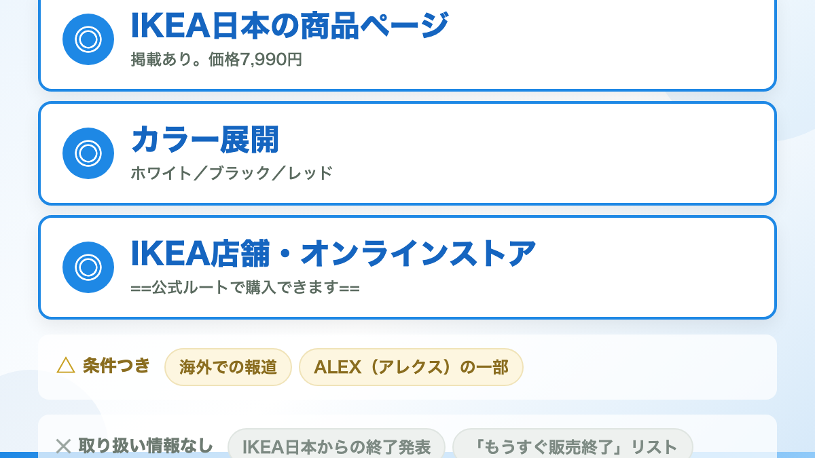Click the double-circle icon beside IKEA店舗・オンラインストア

88,267
